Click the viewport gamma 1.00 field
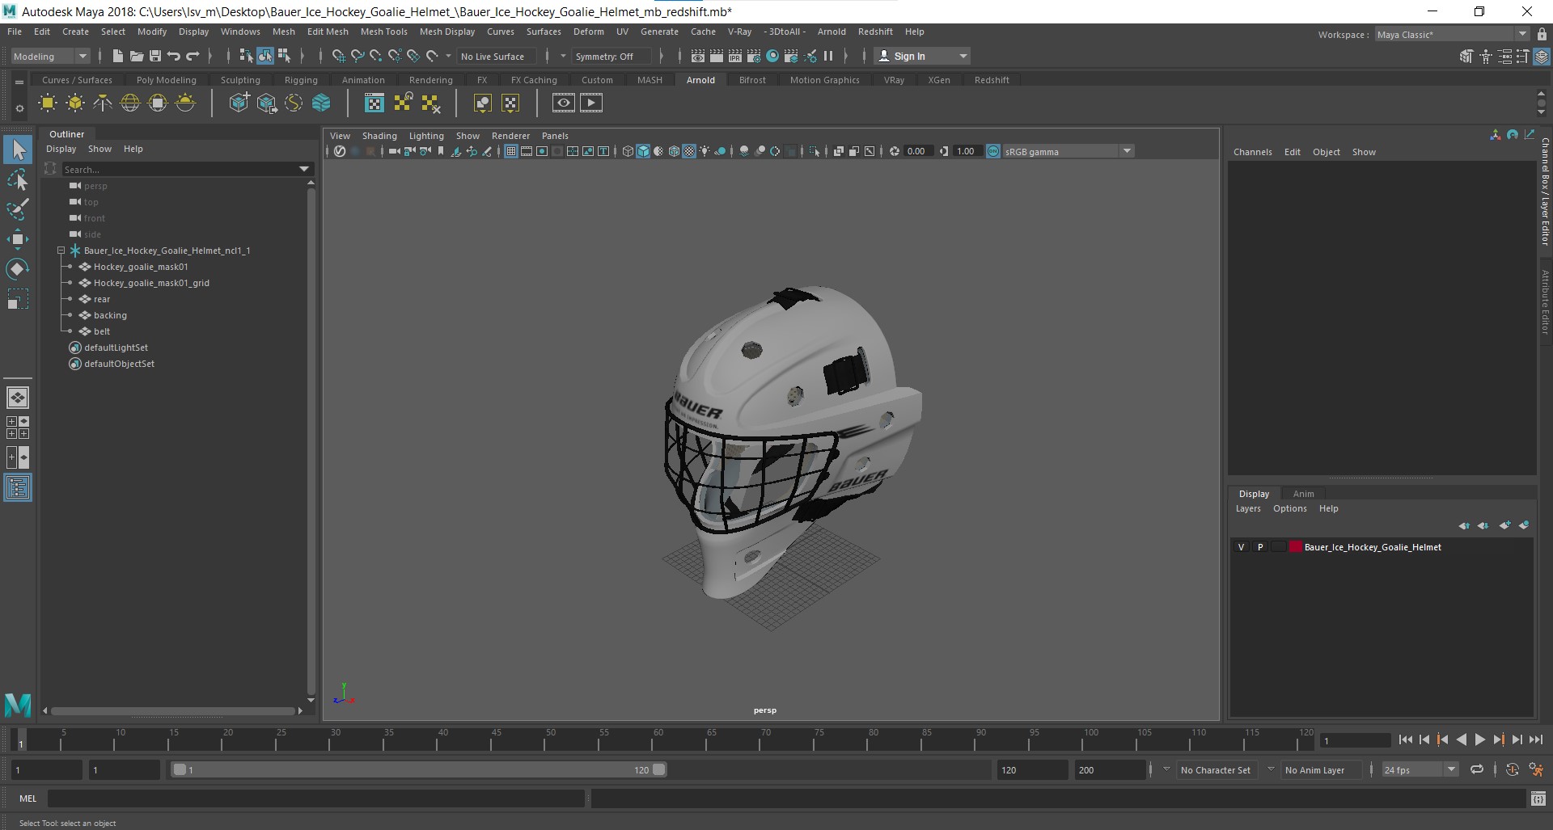 point(967,151)
